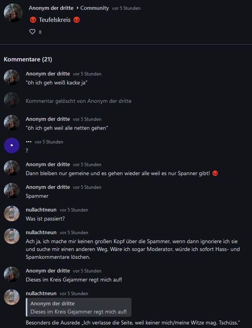Image resolution: width=252 pixels, height=328 pixels.
Task: Click the angry emoji before Teufelskreis
Action: pyautogui.click(x=33, y=20)
